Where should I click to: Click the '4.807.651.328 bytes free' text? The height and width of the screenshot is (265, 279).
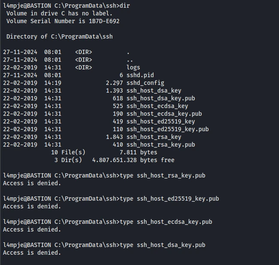click(x=133, y=160)
